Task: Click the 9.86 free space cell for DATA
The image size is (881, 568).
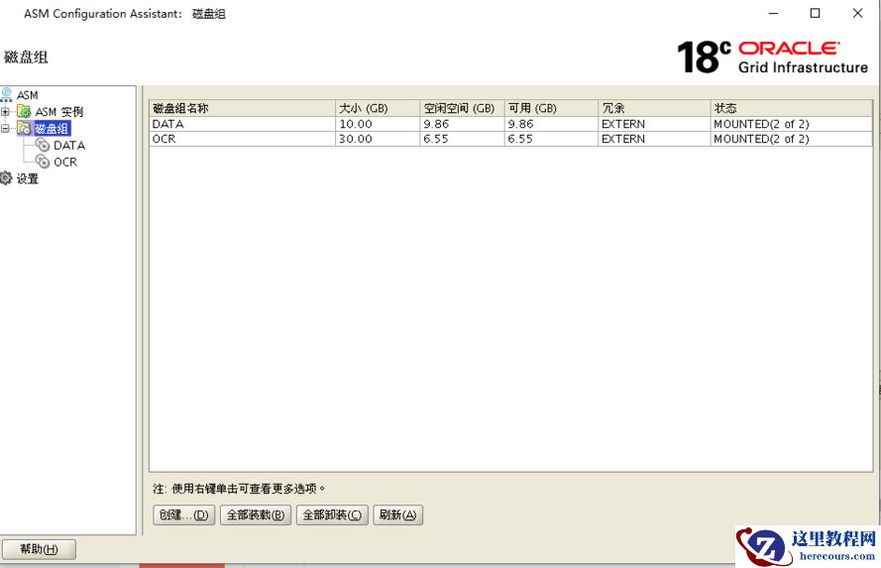Action: coord(462,124)
